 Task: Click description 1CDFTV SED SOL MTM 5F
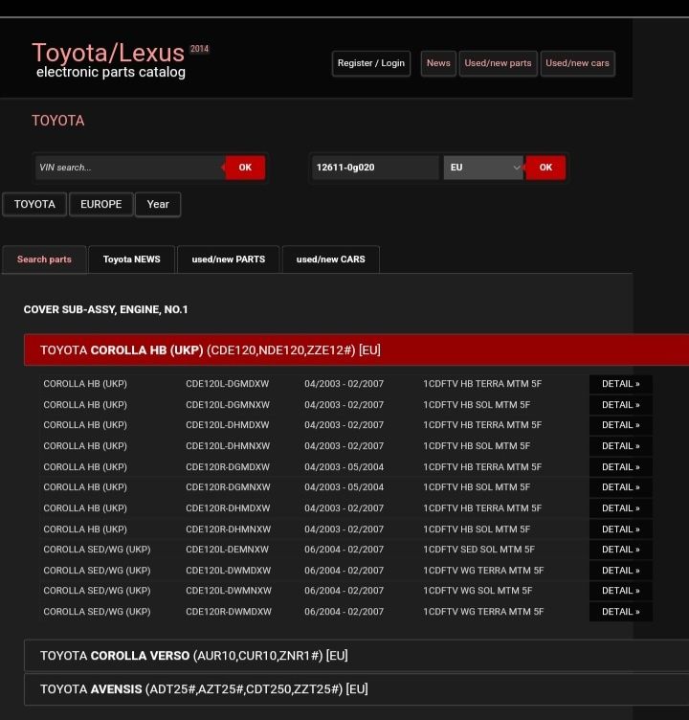click(478, 550)
